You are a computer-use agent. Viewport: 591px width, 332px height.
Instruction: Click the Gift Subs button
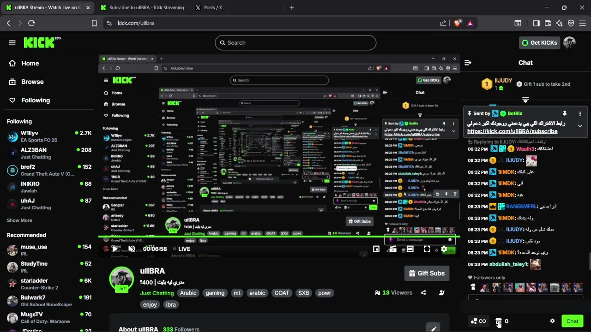click(x=427, y=273)
